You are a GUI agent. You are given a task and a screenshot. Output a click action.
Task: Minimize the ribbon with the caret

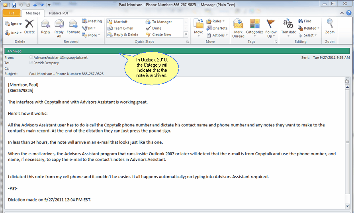(x=342, y=13)
